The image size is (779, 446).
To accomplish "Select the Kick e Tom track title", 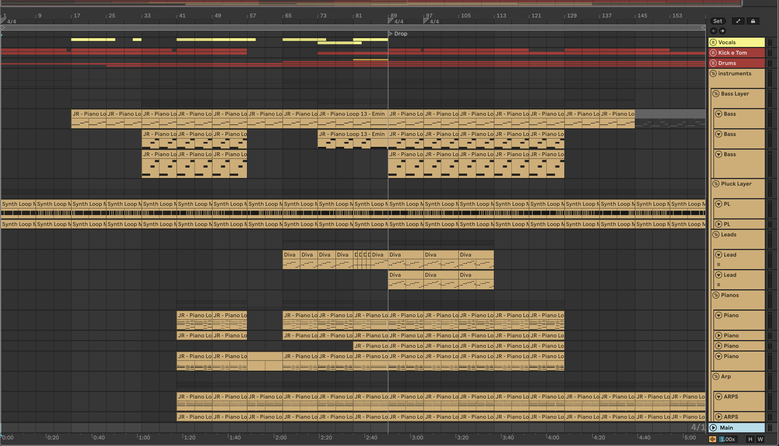I will click(x=732, y=53).
